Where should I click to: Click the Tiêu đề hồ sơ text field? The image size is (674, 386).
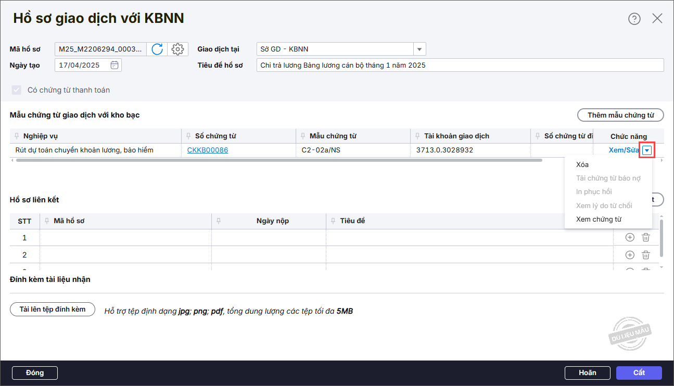pos(460,65)
